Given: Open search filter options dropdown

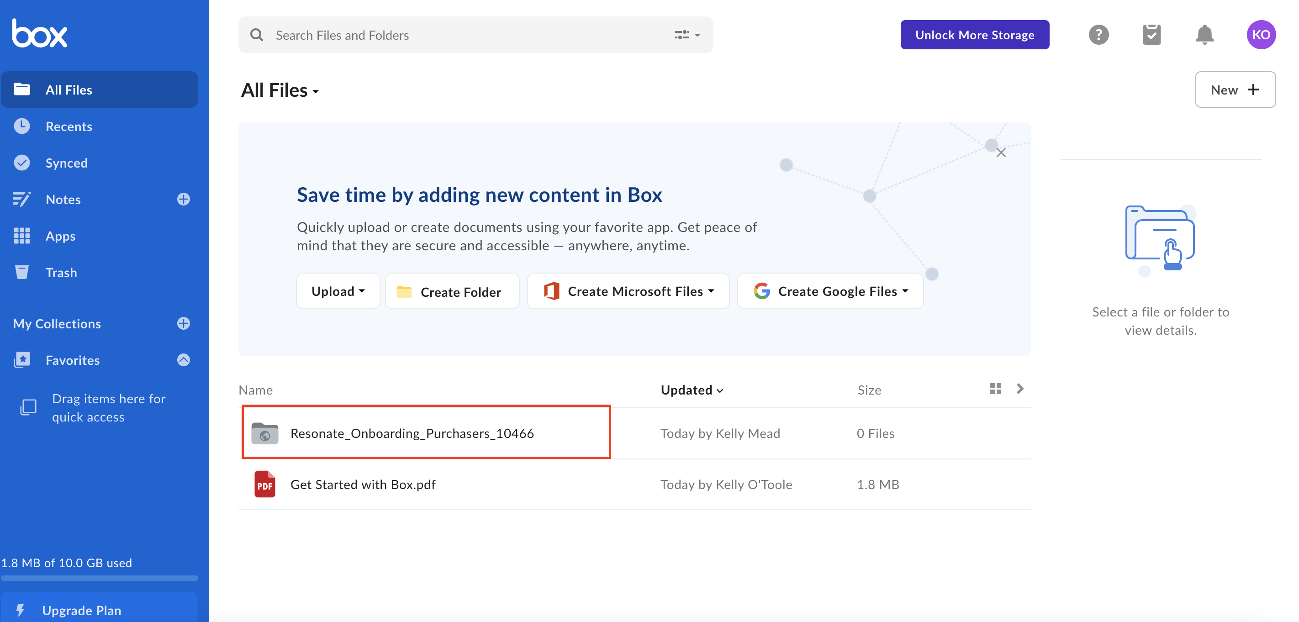Looking at the screenshot, I should (687, 35).
